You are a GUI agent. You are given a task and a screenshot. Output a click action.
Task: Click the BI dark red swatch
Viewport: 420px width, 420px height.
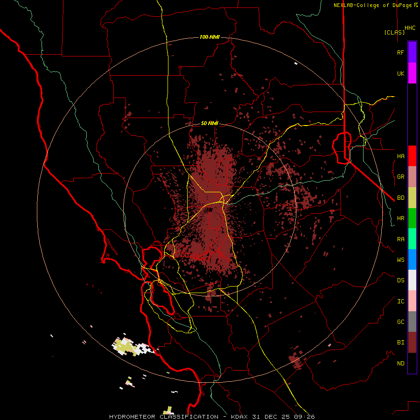tap(412, 343)
